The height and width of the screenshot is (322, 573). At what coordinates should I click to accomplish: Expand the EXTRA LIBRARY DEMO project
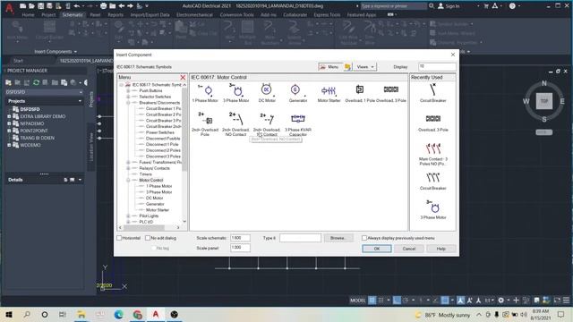coord(9,116)
